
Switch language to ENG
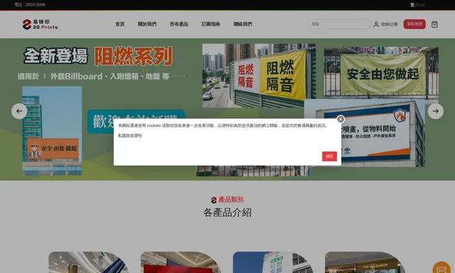[422, 5]
